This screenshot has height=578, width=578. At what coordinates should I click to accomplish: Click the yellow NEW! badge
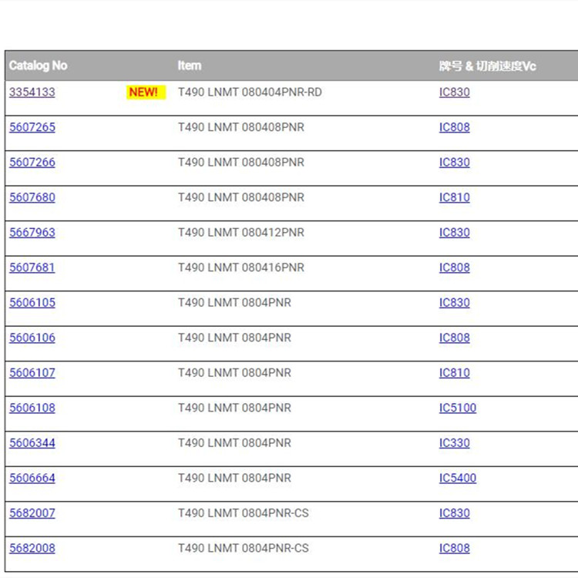click(143, 92)
